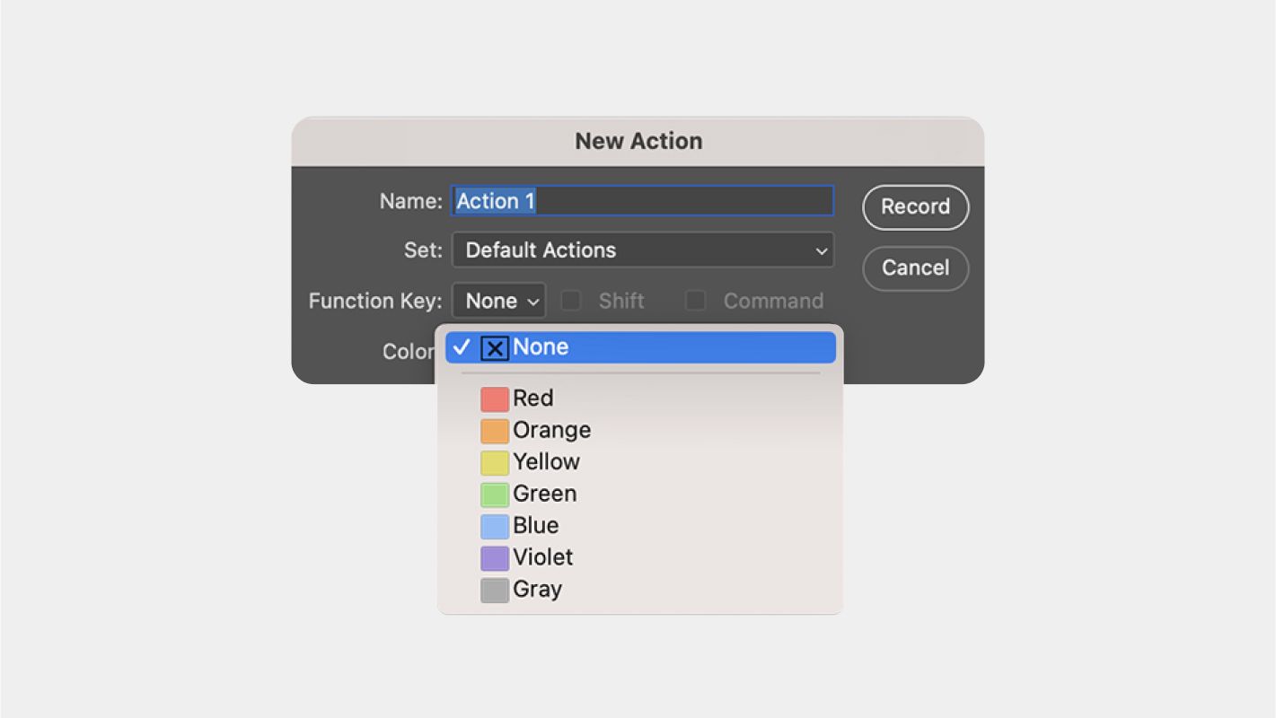Select the None color option

pos(639,347)
